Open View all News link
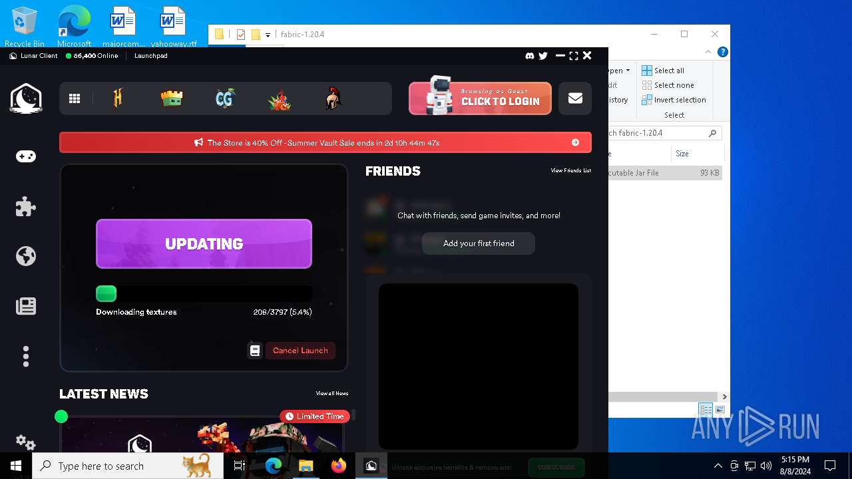The image size is (852, 479). pos(332,394)
